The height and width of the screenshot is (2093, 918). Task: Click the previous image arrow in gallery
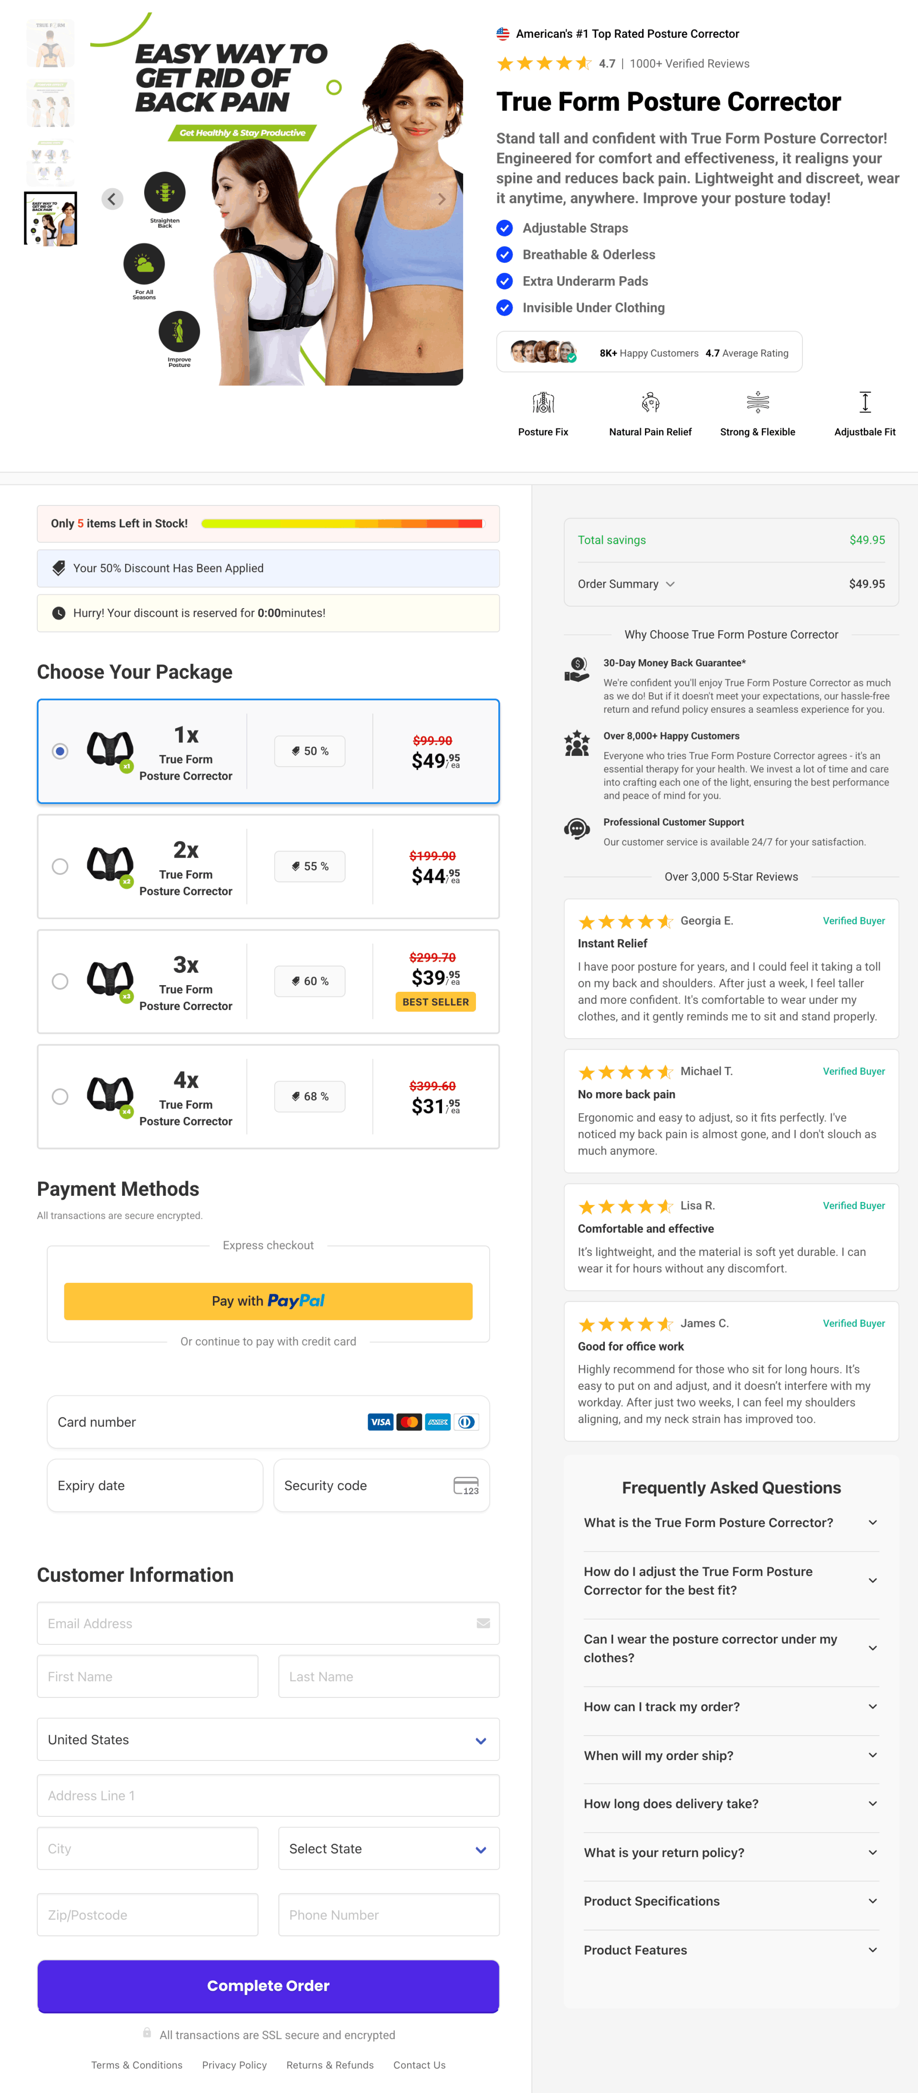coord(112,199)
